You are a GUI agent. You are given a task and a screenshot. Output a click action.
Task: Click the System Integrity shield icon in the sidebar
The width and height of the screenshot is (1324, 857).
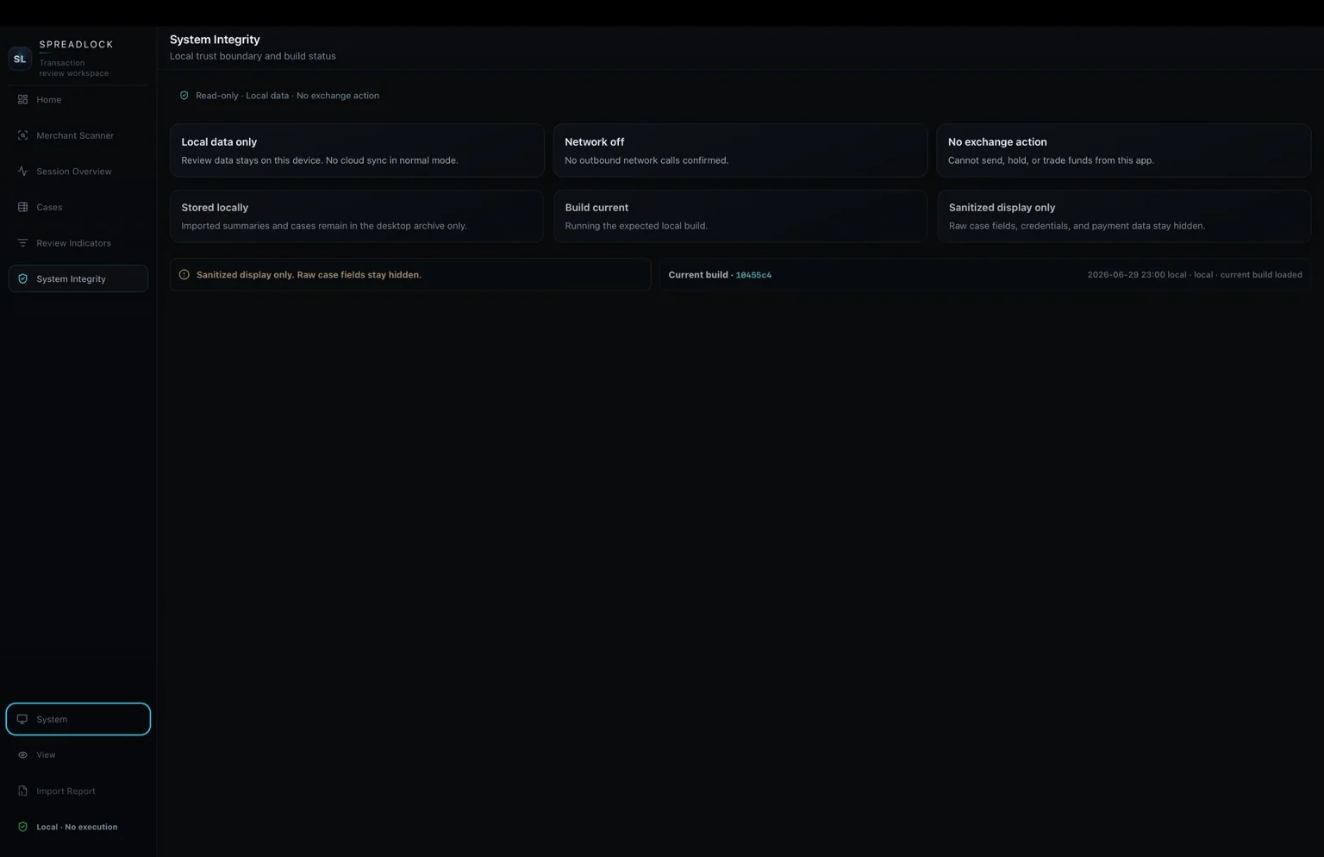[22, 279]
